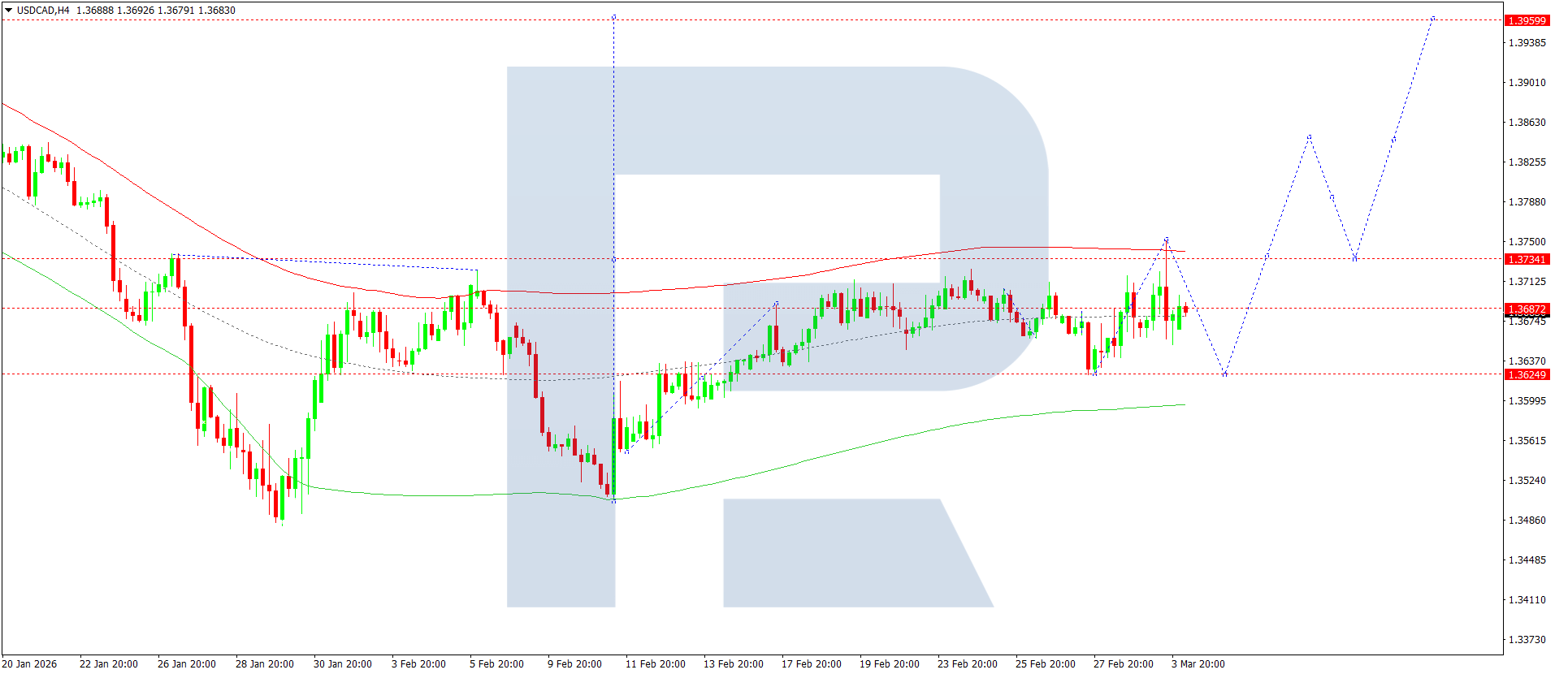Select the 1.35995 price axis label
The height and width of the screenshot is (674, 1555).
click(x=1527, y=401)
